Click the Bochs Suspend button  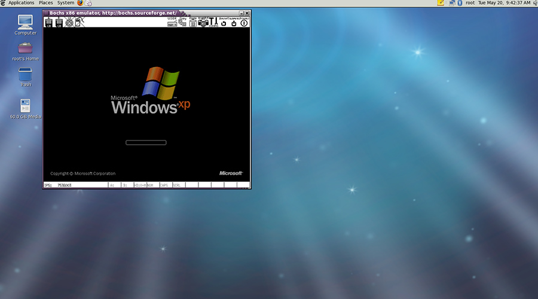[234, 22]
